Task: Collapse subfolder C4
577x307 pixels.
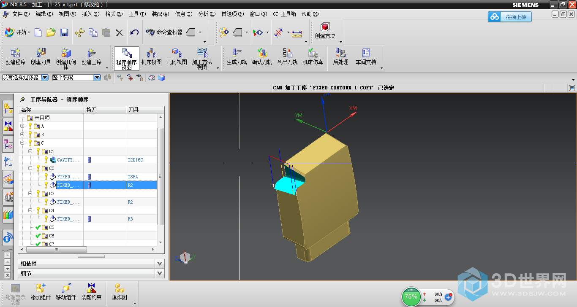Action: click(x=30, y=210)
